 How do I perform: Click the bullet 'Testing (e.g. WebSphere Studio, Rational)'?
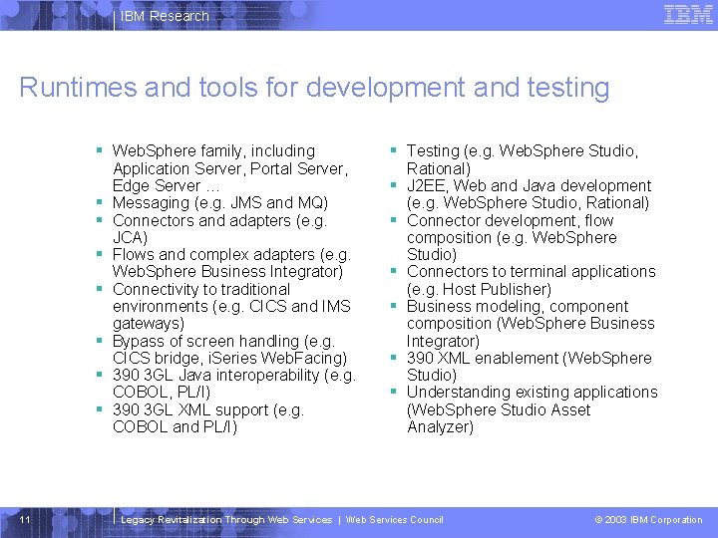(x=523, y=159)
